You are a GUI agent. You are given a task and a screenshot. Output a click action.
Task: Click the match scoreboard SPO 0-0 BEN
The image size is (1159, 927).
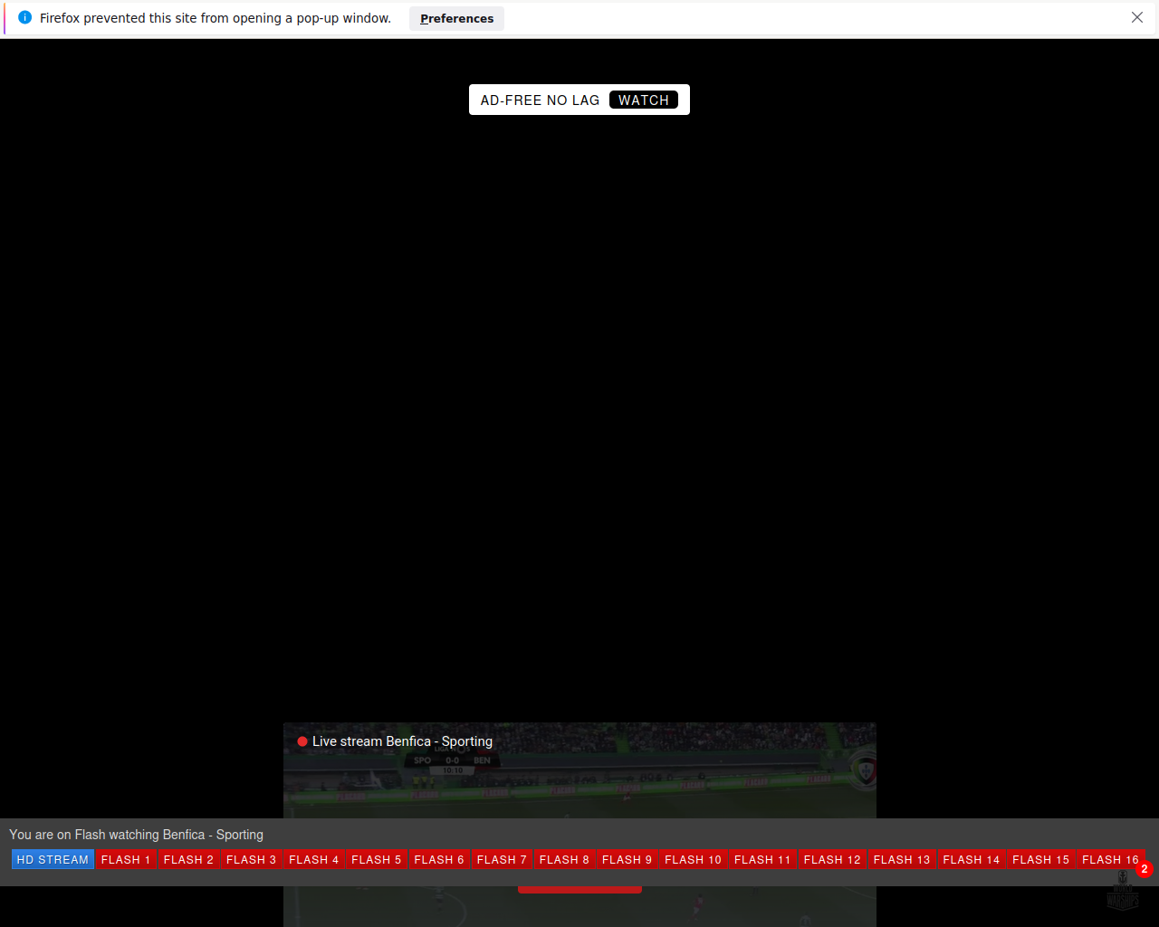[x=452, y=760]
